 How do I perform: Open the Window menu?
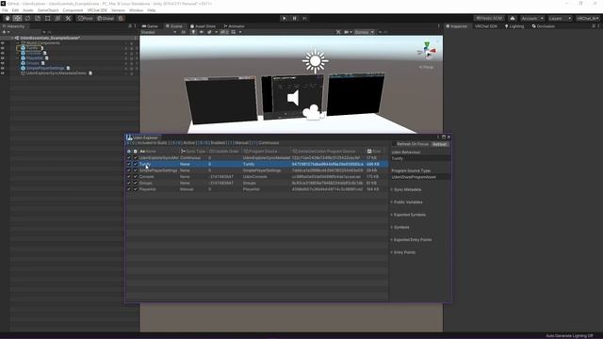136,10
